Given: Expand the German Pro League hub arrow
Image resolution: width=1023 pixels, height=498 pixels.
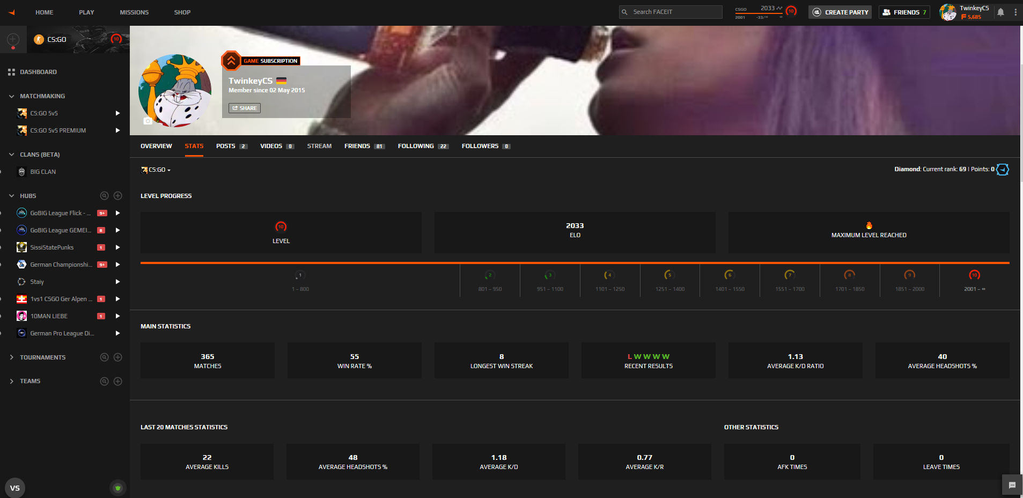Looking at the screenshot, I should [117, 333].
